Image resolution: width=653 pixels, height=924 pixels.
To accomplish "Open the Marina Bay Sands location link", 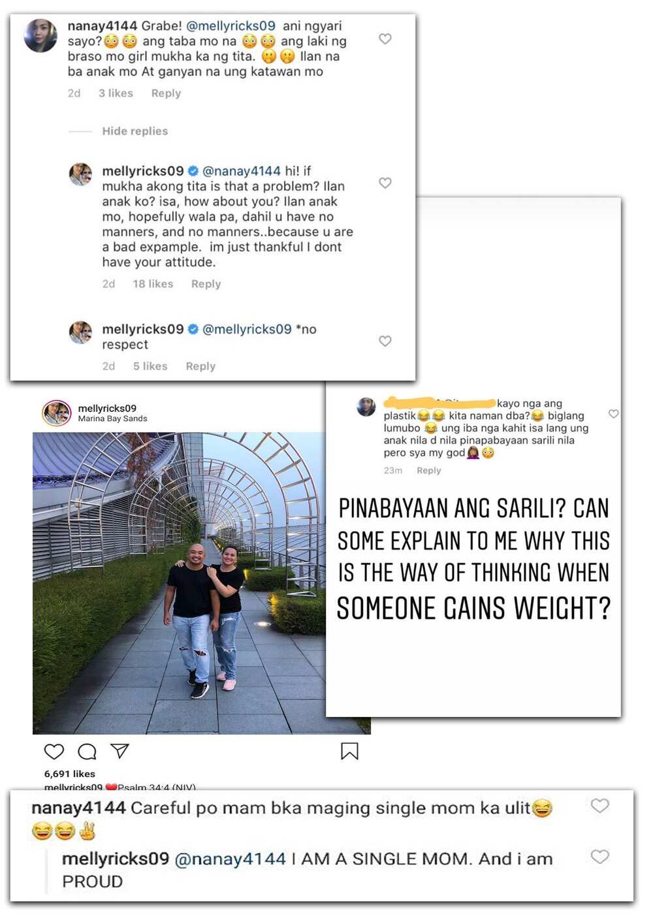I will pyautogui.click(x=112, y=419).
